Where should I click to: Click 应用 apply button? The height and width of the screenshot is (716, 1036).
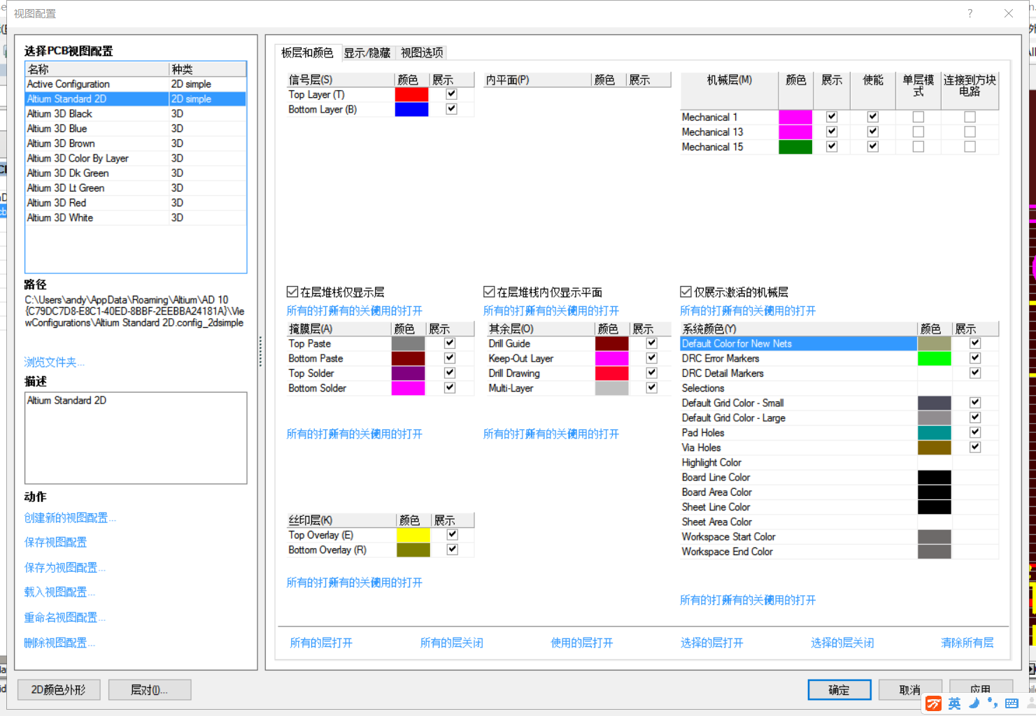[x=981, y=689]
